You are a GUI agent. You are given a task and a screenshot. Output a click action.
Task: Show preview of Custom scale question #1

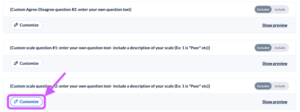(275, 63)
